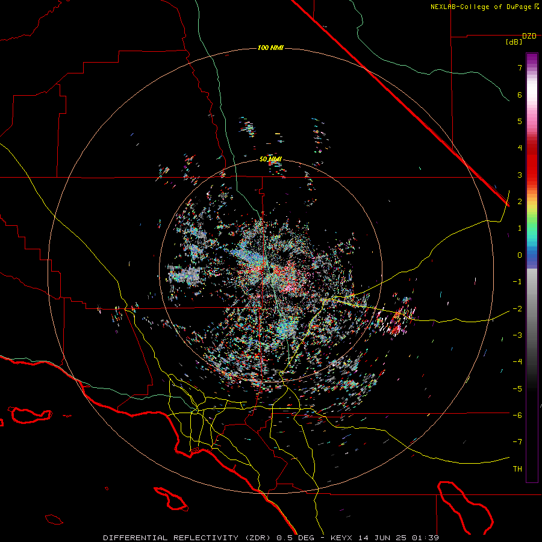
Task: Select the -2 dB scale label
Action: pos(517,308)
